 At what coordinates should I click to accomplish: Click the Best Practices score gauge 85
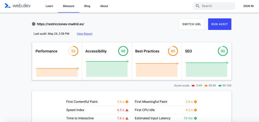pyautogui.click(x=173, y=51)
